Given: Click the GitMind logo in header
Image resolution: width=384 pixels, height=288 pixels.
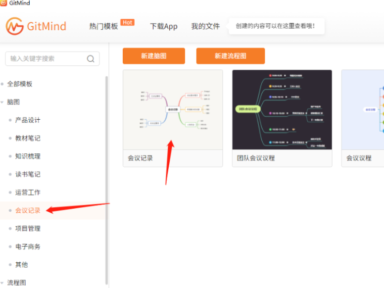Looking at the screenshot, I should (36, 26).
